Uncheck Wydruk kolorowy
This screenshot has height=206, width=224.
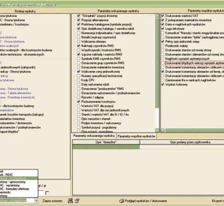click(x=163, y=85)
